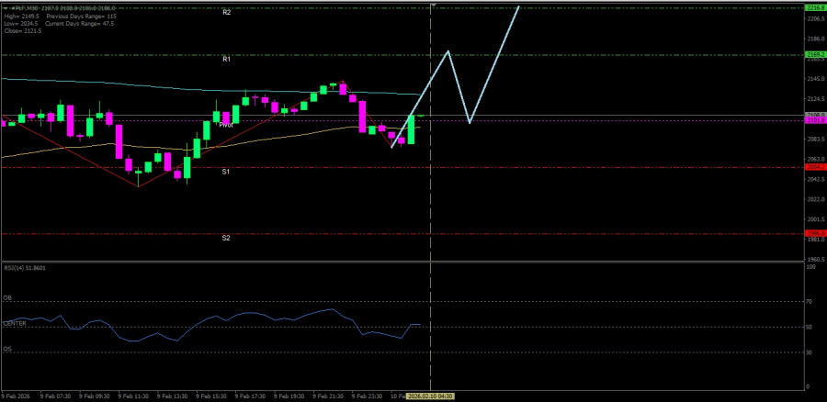The image size is (827, 402).
Task: Click the magenta 2101.8 pivot price tag
Action: [814, 120]
